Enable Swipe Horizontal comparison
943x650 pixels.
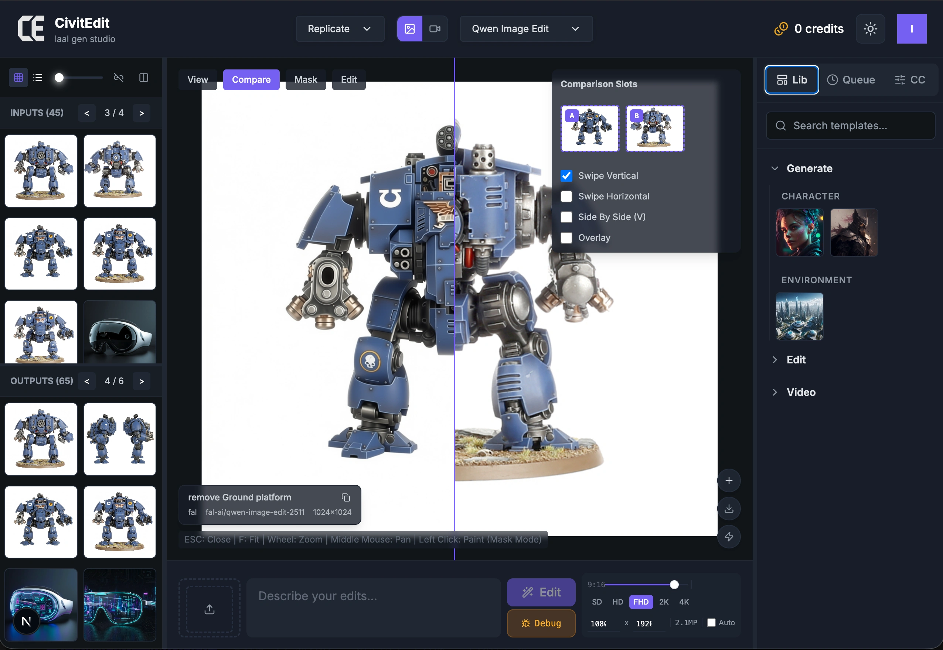click(566, 196)
